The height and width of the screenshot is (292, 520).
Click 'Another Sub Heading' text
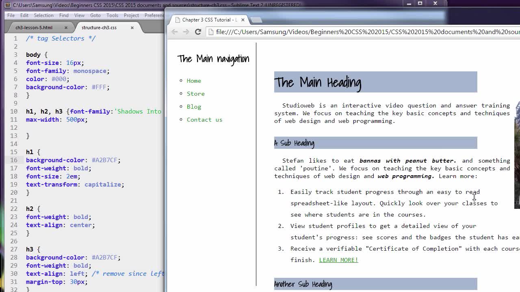click(x=303, y=284)
